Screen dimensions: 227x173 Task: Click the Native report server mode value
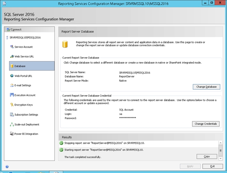(x=123, y=81)
